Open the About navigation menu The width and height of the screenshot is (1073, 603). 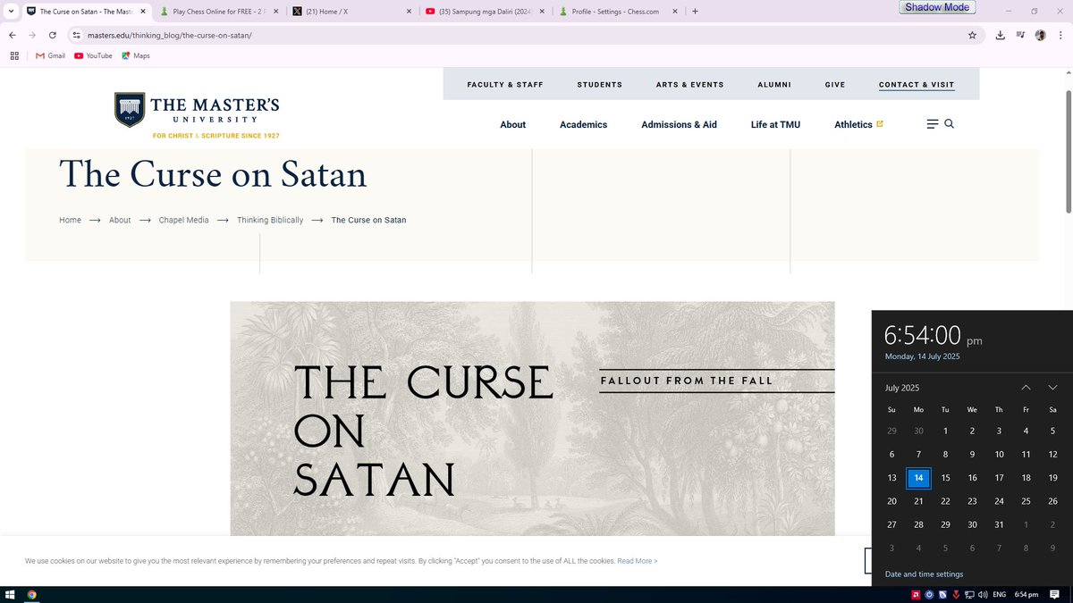(x=513, y=125)
